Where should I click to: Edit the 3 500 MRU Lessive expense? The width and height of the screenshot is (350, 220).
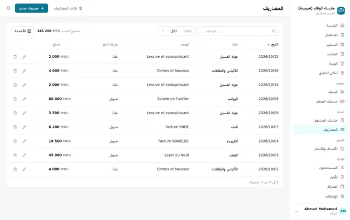[24, 113]
